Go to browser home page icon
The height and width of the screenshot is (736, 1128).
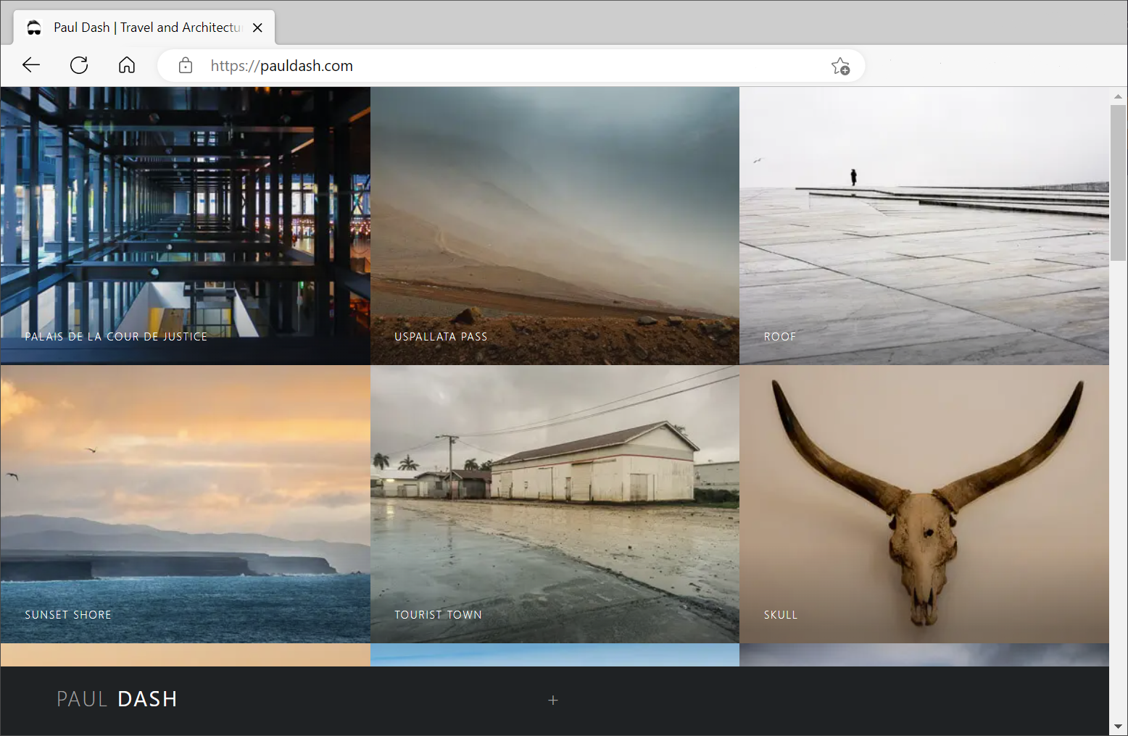click(x=127, y=65)
